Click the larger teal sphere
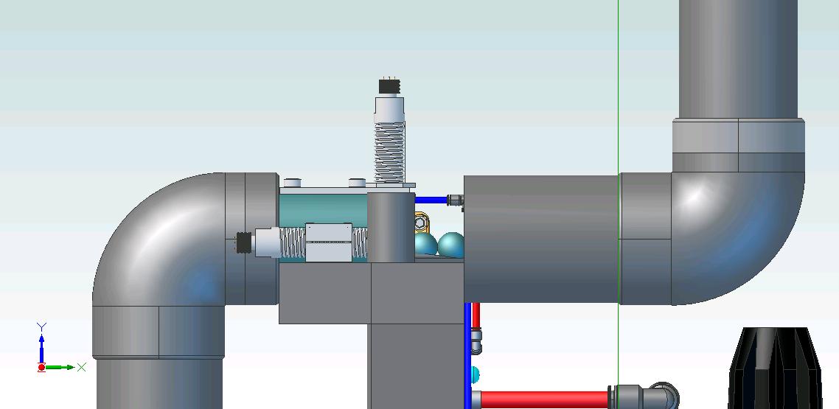 pyautogui.click(x=450, y=245)
